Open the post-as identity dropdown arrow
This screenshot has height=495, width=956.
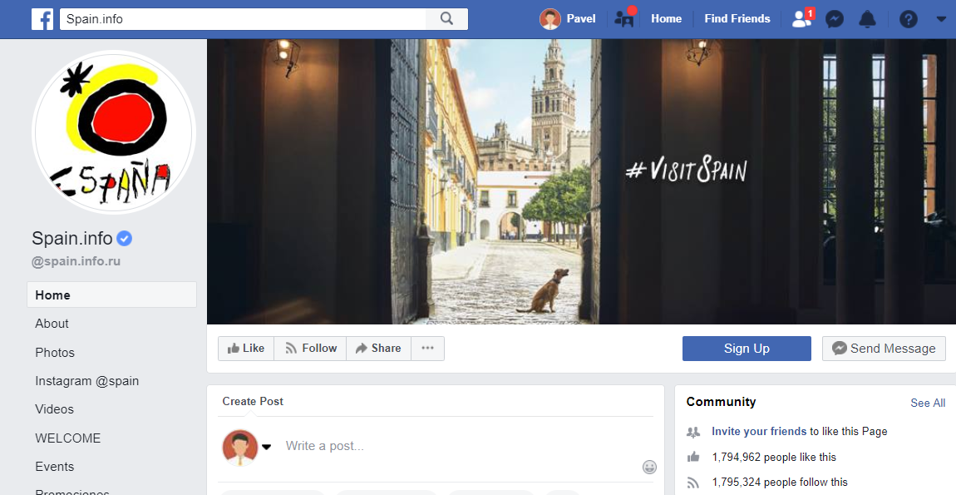(267, 447)
